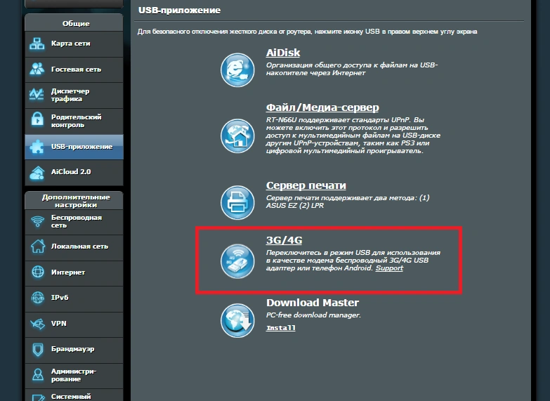Open the Администрирование page

74,375
